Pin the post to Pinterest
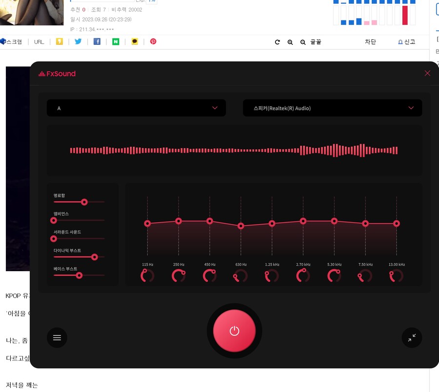The image size is (439, 392). (153, 41)
